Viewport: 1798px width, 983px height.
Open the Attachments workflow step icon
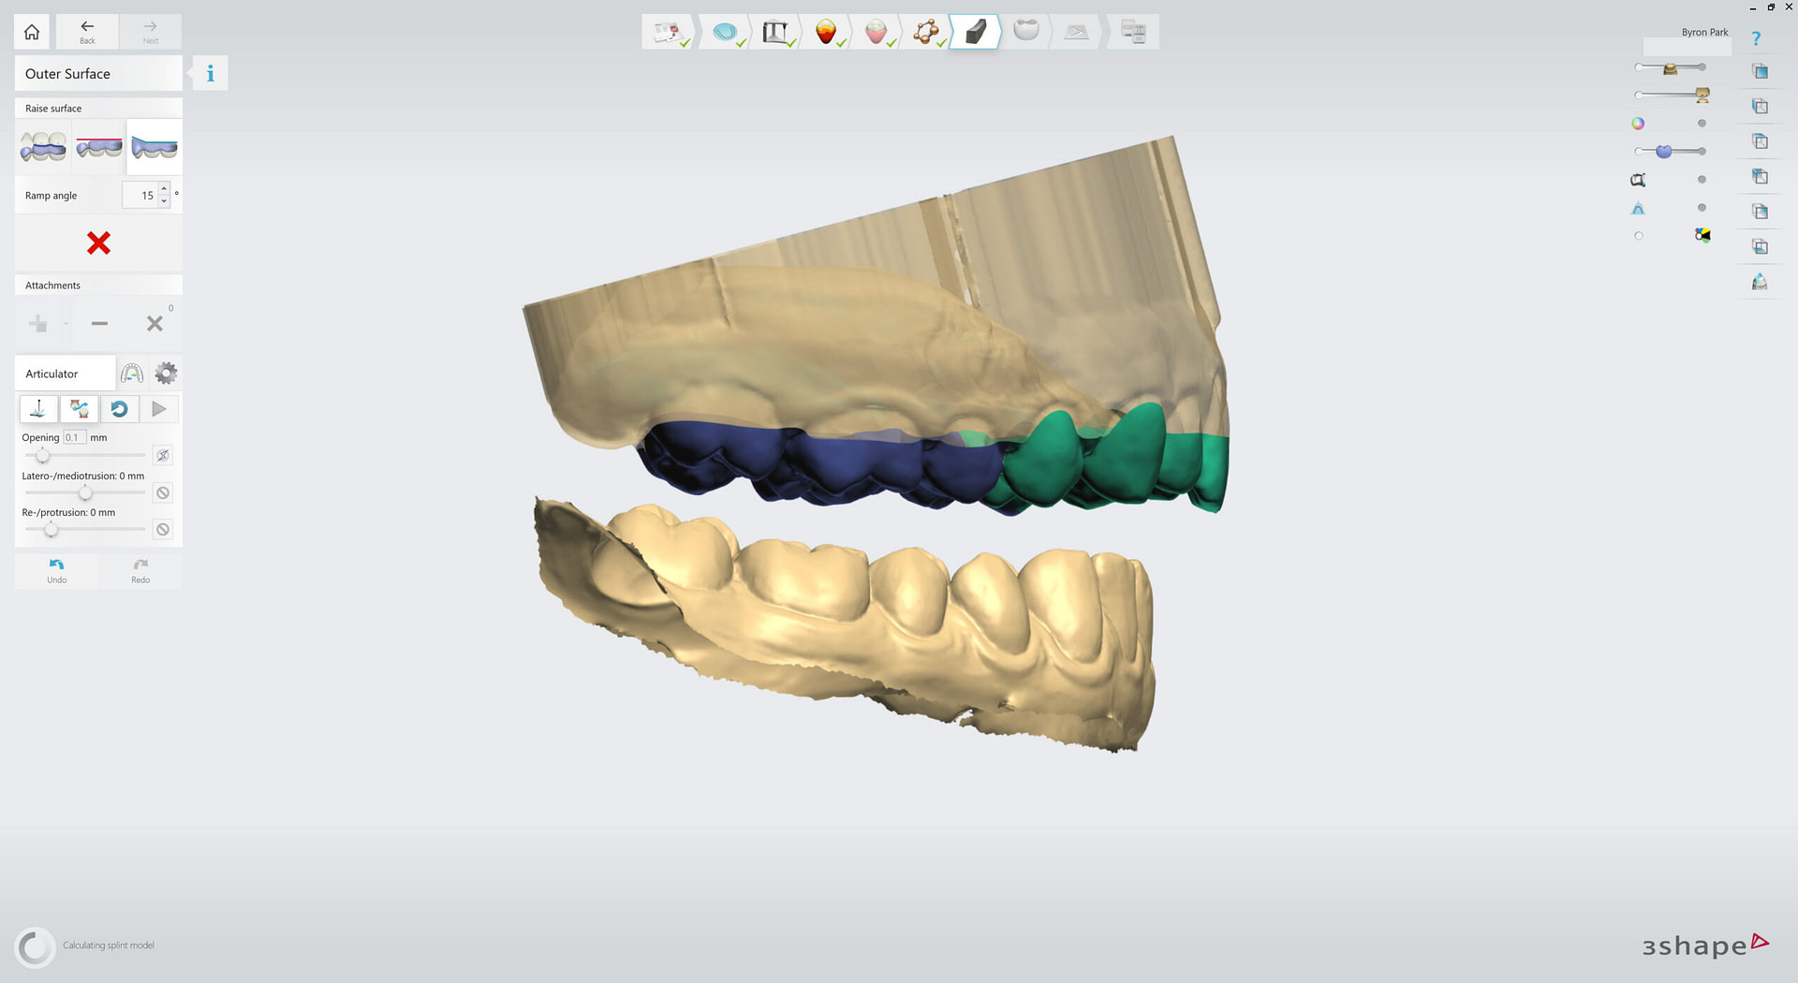tap(927, 31)
